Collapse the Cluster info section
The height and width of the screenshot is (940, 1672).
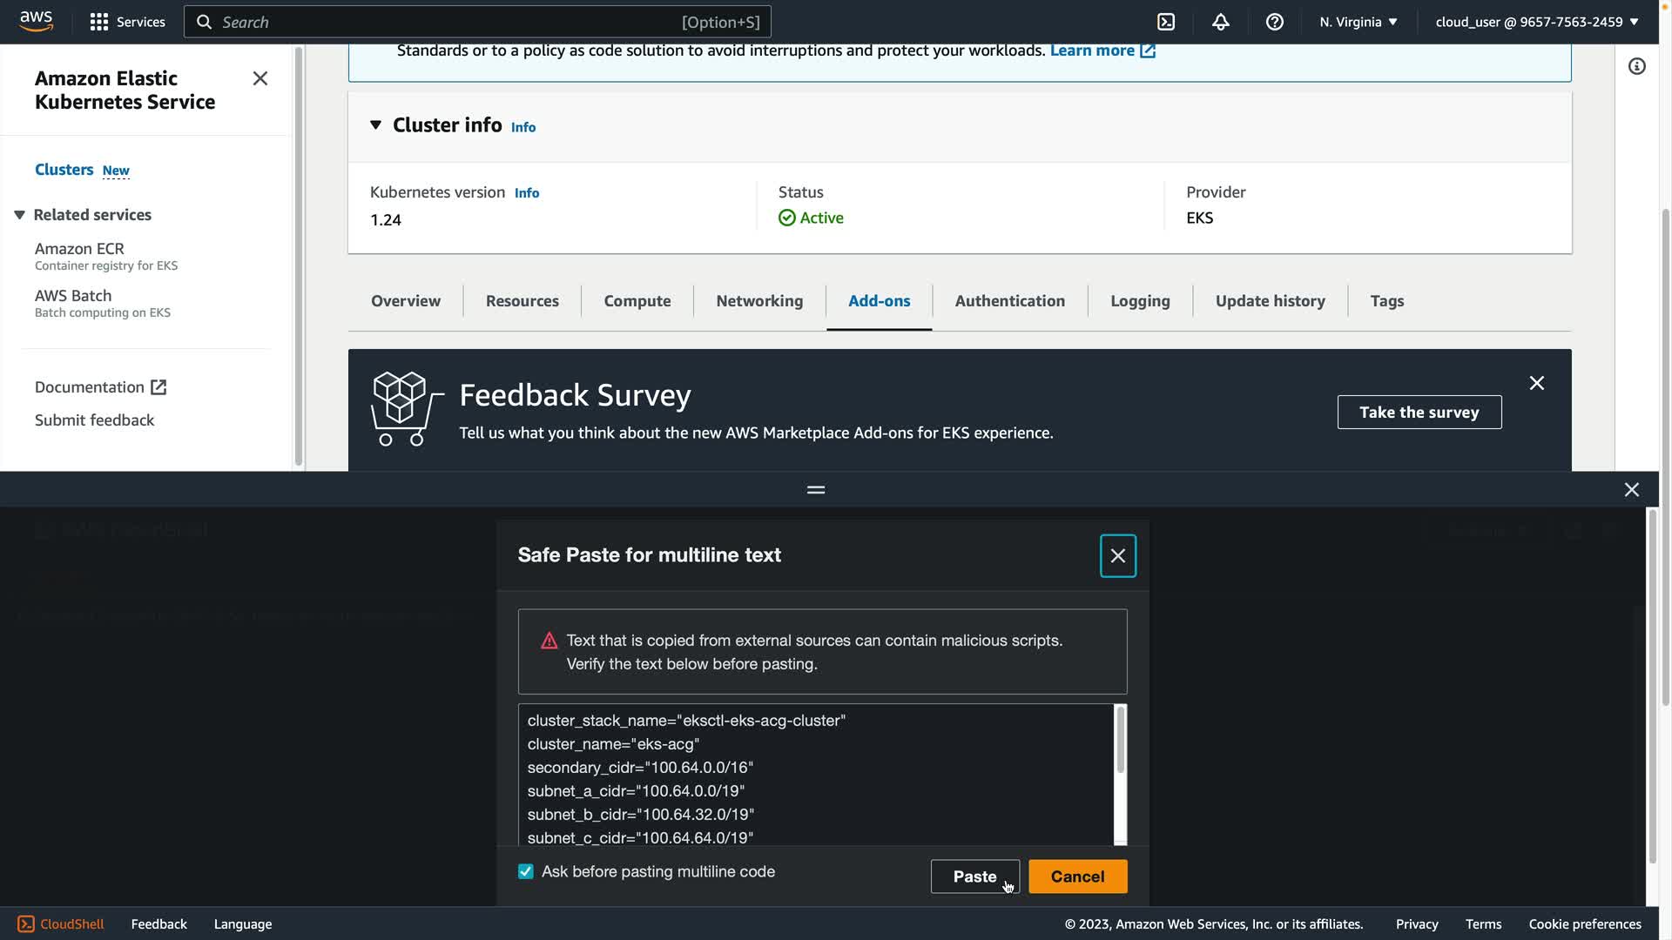(375, 125)
